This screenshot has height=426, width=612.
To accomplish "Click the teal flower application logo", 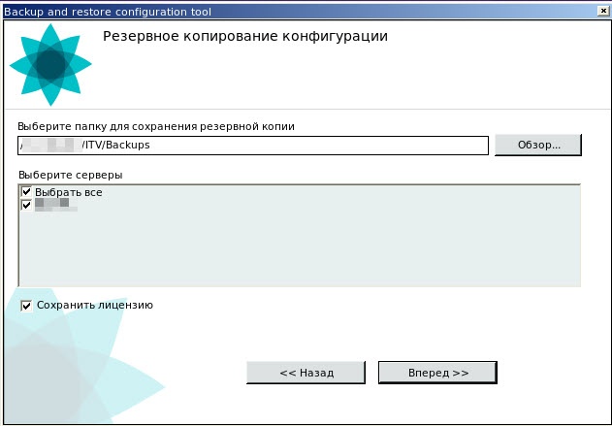I will coord(50,65).
